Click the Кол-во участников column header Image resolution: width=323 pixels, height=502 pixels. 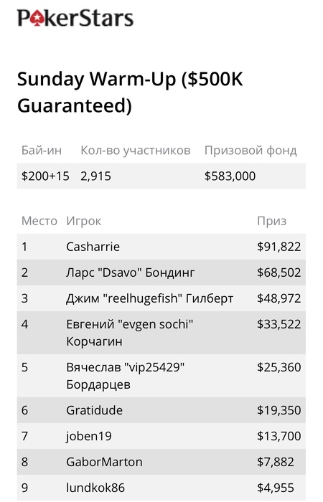click(x=136, y=150)
